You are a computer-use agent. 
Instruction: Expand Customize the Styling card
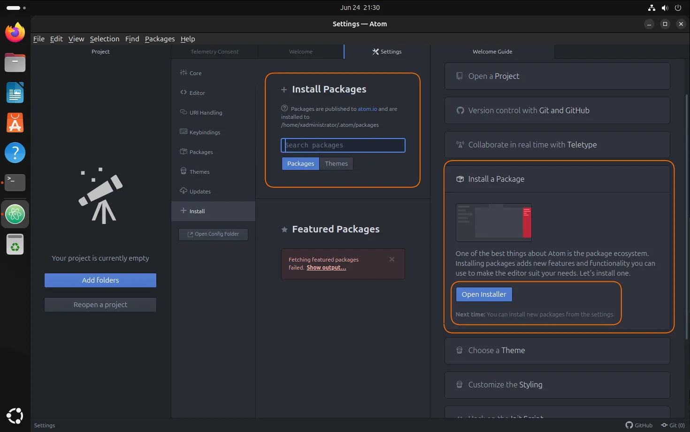[x=557, y=385]
